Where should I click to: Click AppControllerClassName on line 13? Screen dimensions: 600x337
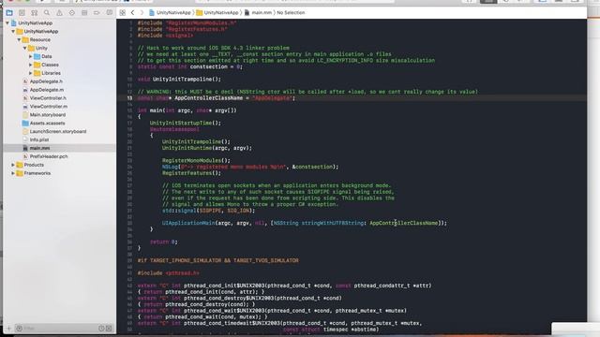tap(208, 98)
